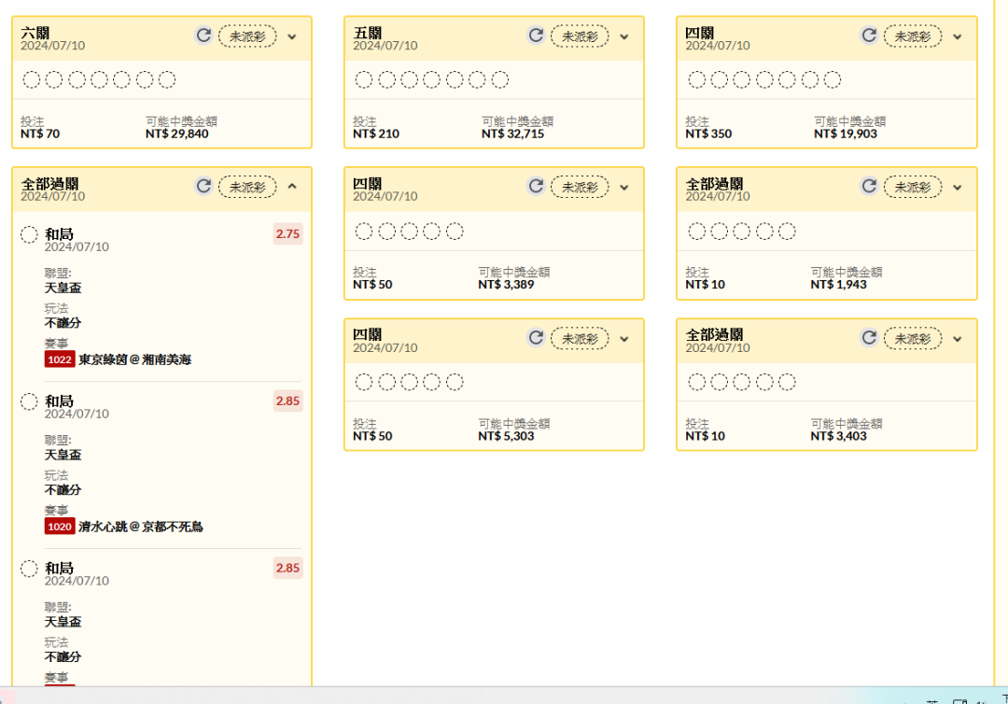Viewport: 1008px width, 704px height.
Task: Click the NT$ 5,303 possible winnings
Action: [506, 436]
